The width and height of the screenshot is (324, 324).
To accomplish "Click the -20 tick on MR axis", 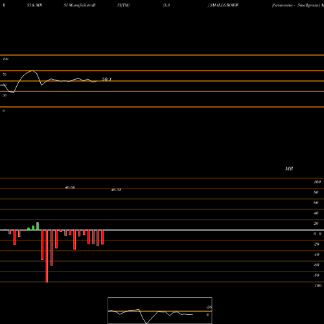I will 316,244.
